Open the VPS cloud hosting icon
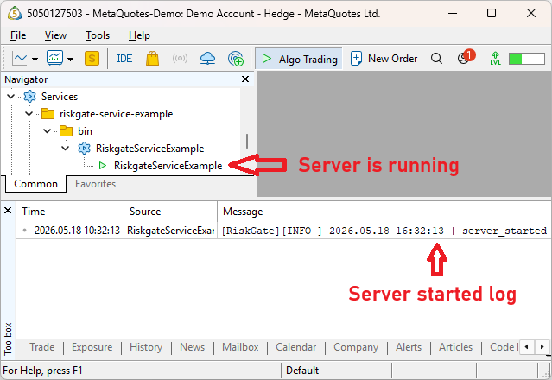This screenshot has width=552, height=380. pos(207,59)
